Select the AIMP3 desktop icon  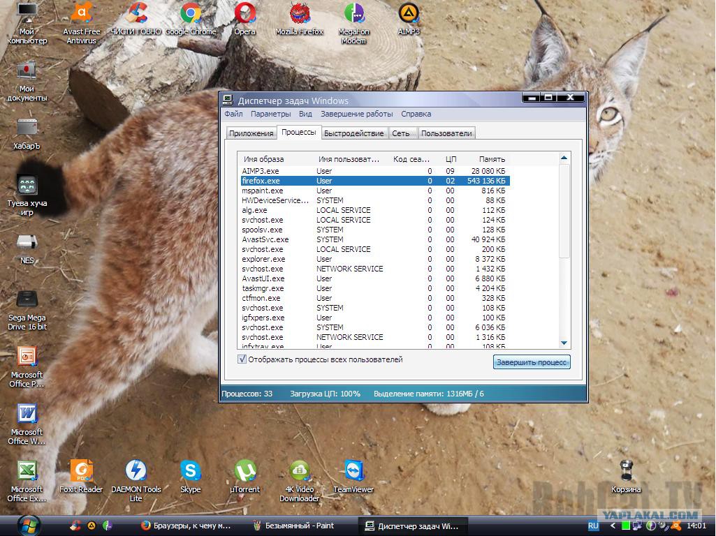click(x=408, y=19)
